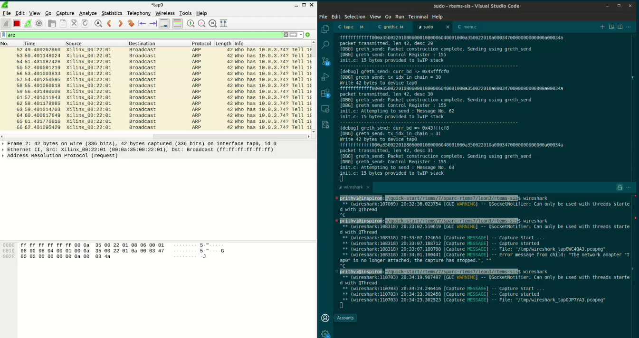Zoom in on the Wireshark text
The image size is (639, 338).
pyautogui.click(x=191, y=23)
